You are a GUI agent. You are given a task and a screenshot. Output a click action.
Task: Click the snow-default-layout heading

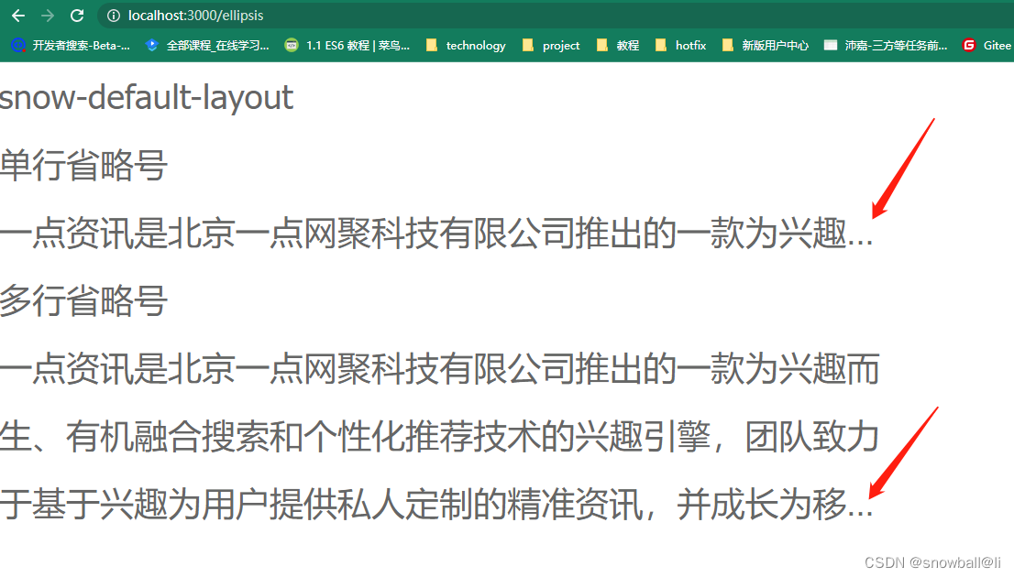pyautogui.click(x=146, y=98)
